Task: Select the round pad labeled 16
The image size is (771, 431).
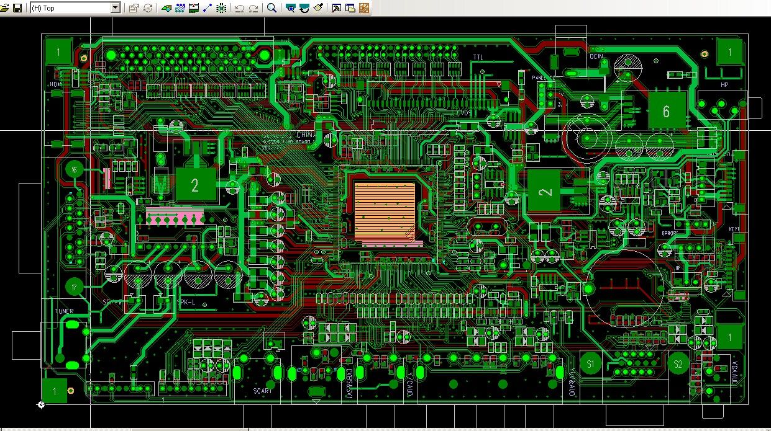Action: (x=75, y=169)
